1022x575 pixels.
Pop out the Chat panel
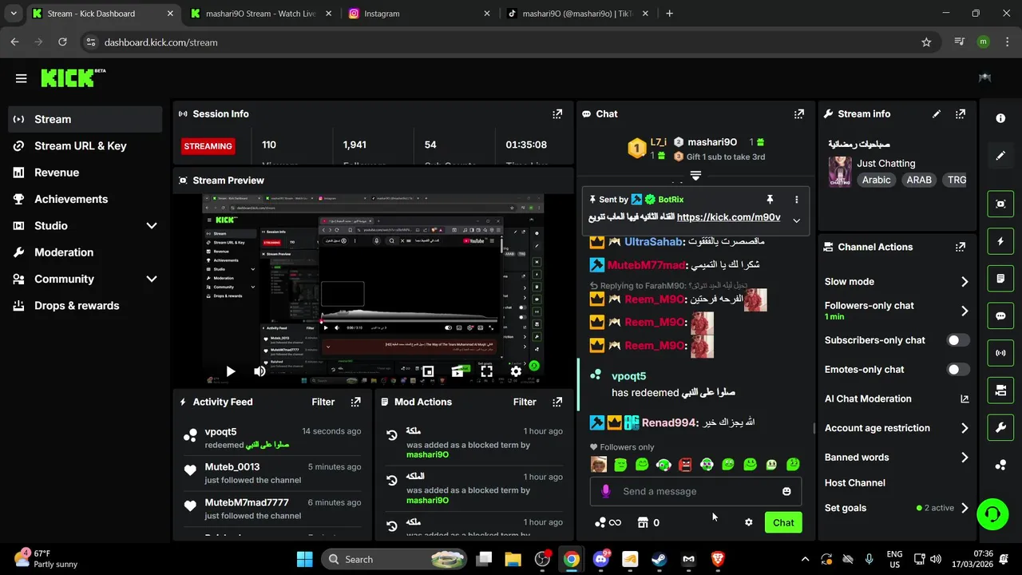tap(799, 114)
